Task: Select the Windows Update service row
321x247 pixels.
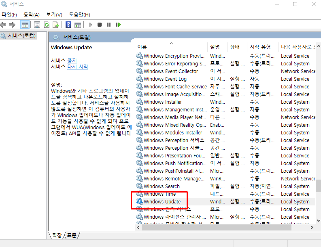Action: 225,201
